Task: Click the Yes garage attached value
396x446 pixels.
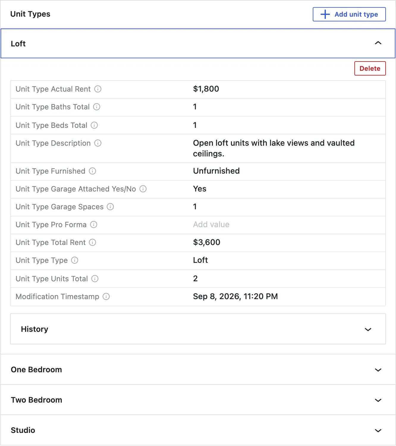Action: click(x=199, y=189)
